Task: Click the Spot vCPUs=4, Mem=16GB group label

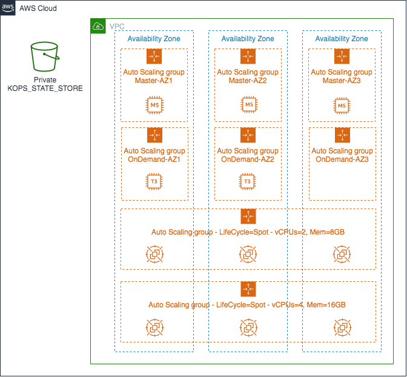Action: (248, 305)
